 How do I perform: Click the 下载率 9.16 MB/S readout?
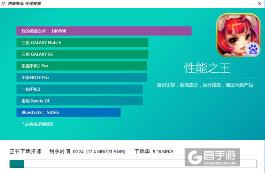coord(154,151)
